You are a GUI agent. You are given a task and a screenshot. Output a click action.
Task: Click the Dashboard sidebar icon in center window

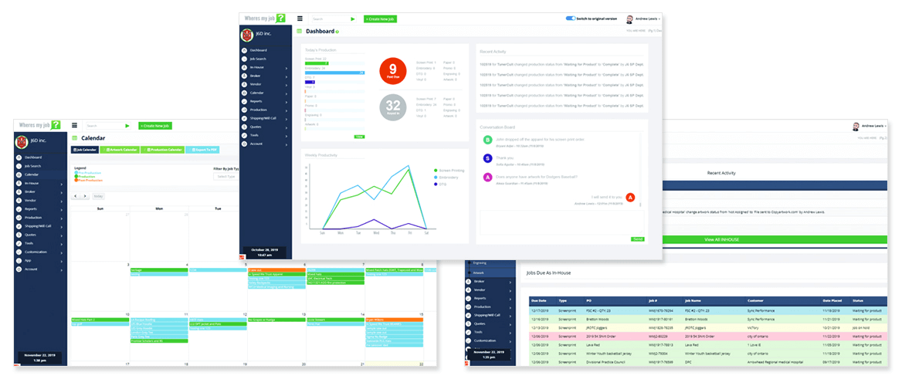coord(244,50)
